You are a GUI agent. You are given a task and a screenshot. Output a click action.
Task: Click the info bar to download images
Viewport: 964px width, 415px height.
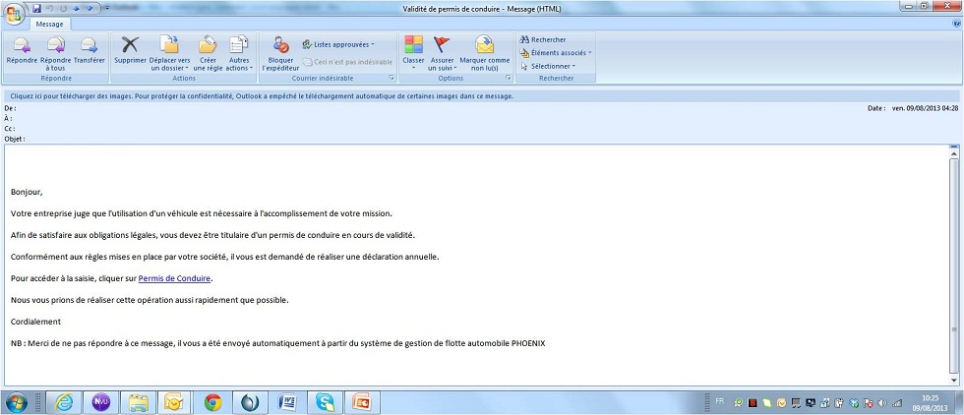pyautogui.click(x=261, y=96)
